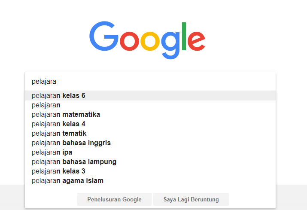Click the 'Penelusuran Google' button
The image size is (307, 210).
tap(114, 199)
